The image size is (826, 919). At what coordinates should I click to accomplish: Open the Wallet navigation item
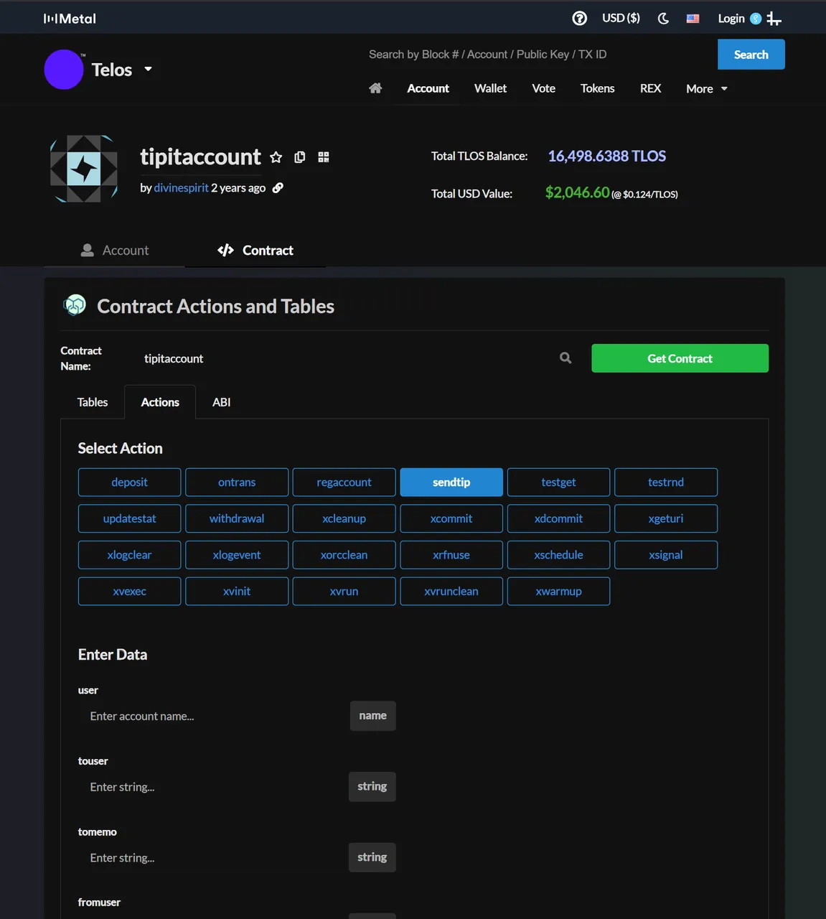point(490,88)
